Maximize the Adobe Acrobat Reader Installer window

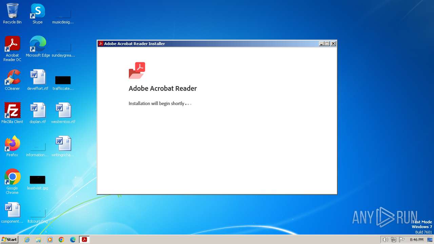(x=327, y=43)
